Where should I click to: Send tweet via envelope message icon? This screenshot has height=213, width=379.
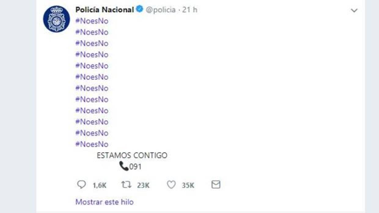[x=216, y=185]
